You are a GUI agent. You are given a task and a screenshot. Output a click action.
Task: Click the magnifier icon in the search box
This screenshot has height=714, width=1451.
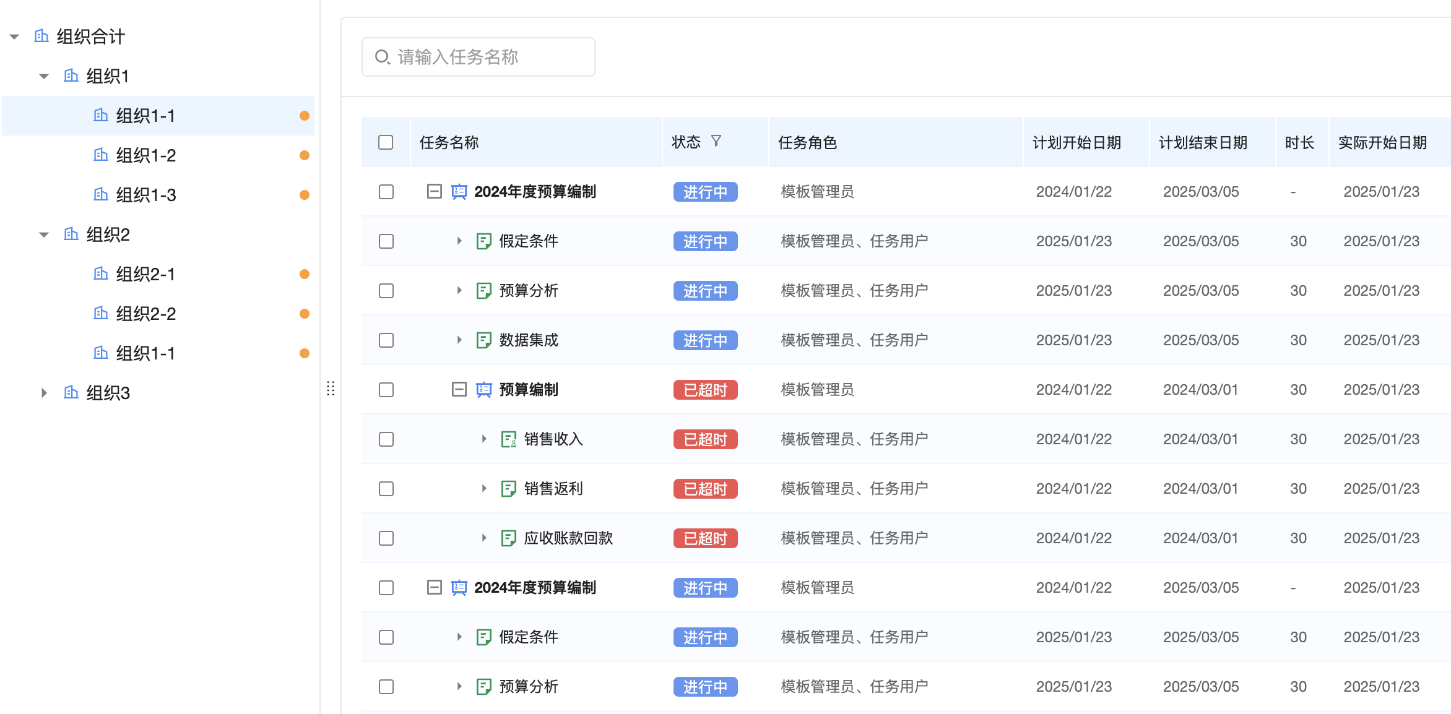(x=382, y=56)
